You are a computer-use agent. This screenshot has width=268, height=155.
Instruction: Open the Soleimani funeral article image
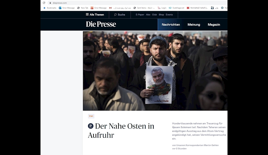pyautogui.click(x=155, y=71)
